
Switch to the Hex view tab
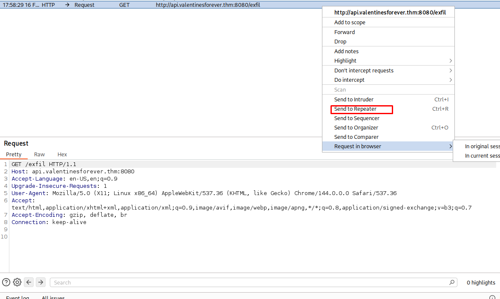click(62, 155)
